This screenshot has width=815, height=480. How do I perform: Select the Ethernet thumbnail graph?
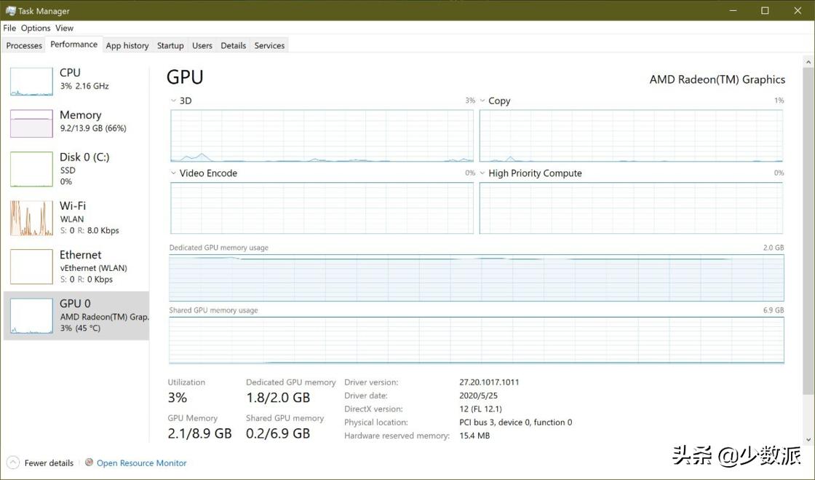click(32, 267)
